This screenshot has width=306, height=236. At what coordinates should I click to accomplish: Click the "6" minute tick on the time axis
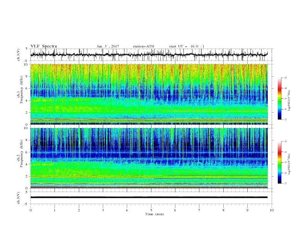(x=175, y=210)
